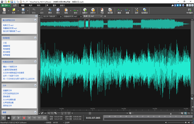Viewport: 194px width, 124px height.
Task: Click the 刻录CD burn disc icon
Action: 93,10
